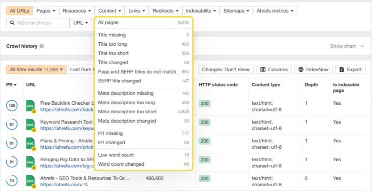Click the Changes: Don't show button
372x193 pixels.
(x=226, y=69)
